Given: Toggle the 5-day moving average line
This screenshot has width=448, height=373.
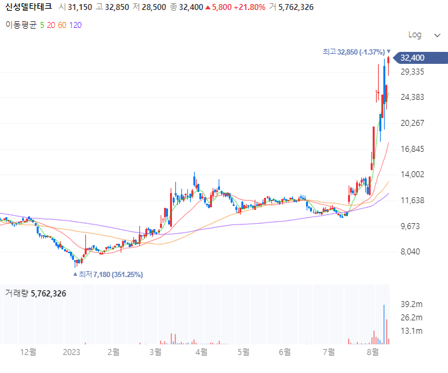Looking at the screenshot, I should (x=42, y=25).
